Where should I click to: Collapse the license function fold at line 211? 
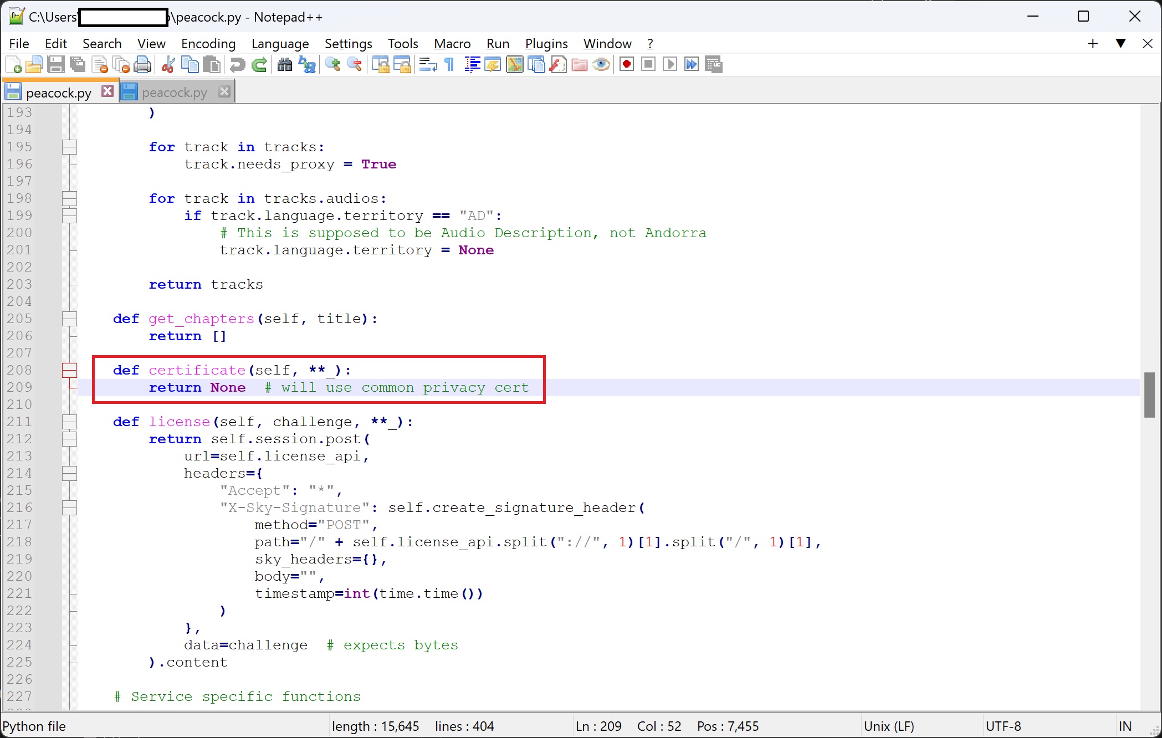point(69,422)
